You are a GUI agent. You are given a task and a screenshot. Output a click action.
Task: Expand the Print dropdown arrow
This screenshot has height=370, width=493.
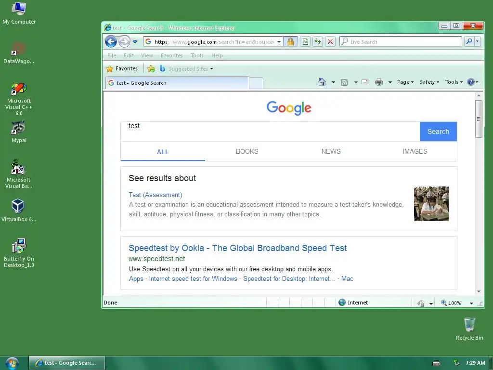[x=390, y=82]
